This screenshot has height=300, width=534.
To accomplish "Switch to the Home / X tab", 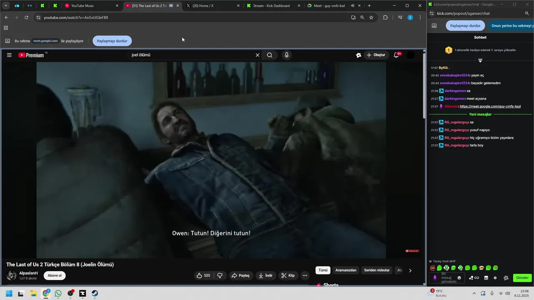I will pos(213,6).
